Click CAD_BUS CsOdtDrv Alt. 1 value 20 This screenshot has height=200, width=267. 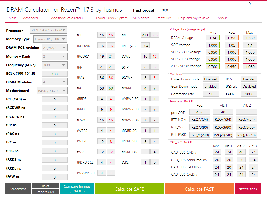click(x=229, y=167)
